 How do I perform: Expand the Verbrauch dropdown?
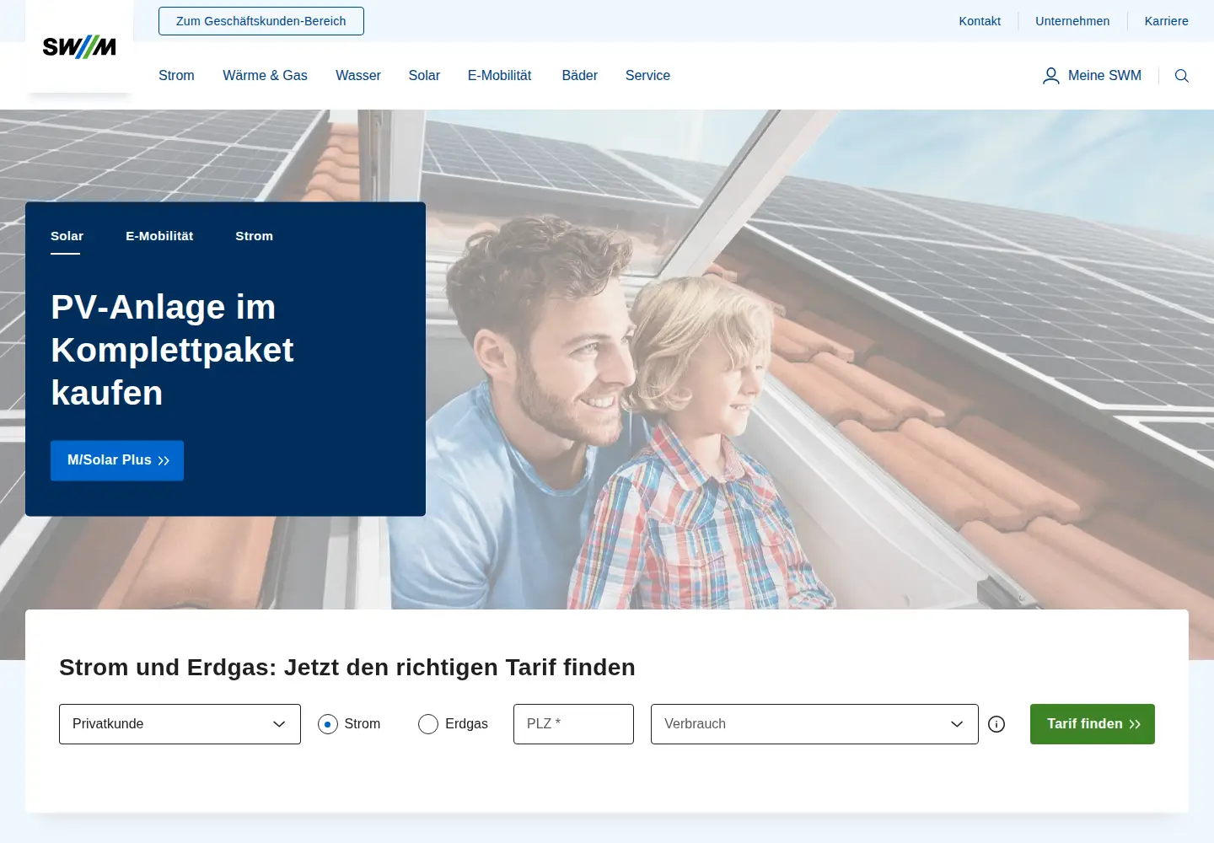(814, 724)
